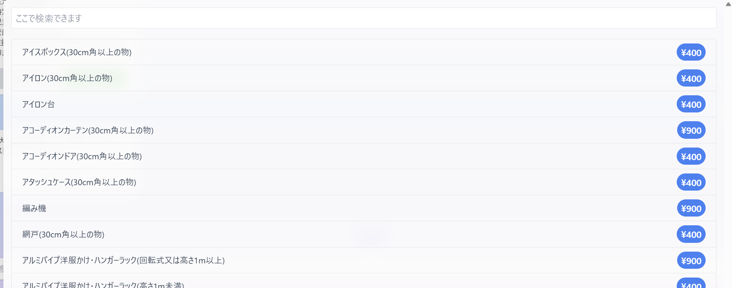Select the 編み機 item
The width and height of the screenshot is (732, 288).
[x=34, y=208]
